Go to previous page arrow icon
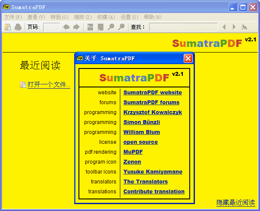 pyautogui.click(x=66, y=27)
